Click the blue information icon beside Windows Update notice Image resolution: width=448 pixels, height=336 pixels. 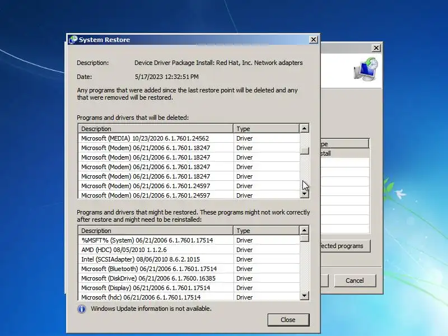(x=82, y=309)
